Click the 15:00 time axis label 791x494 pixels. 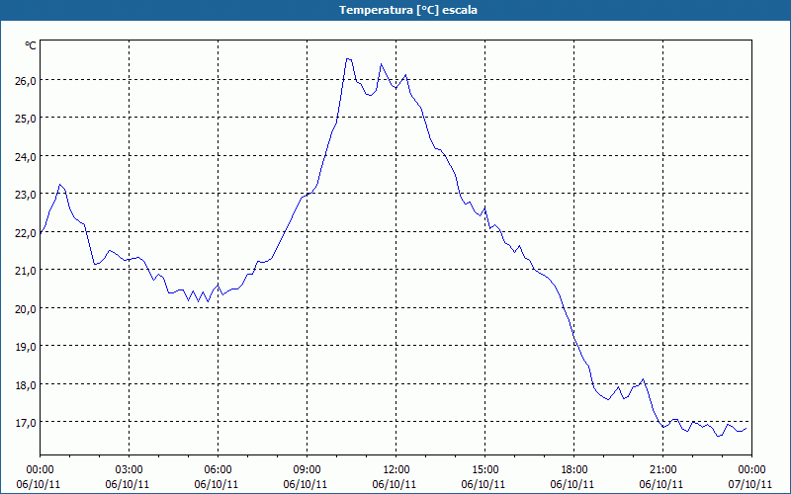(x=484, y=470)
